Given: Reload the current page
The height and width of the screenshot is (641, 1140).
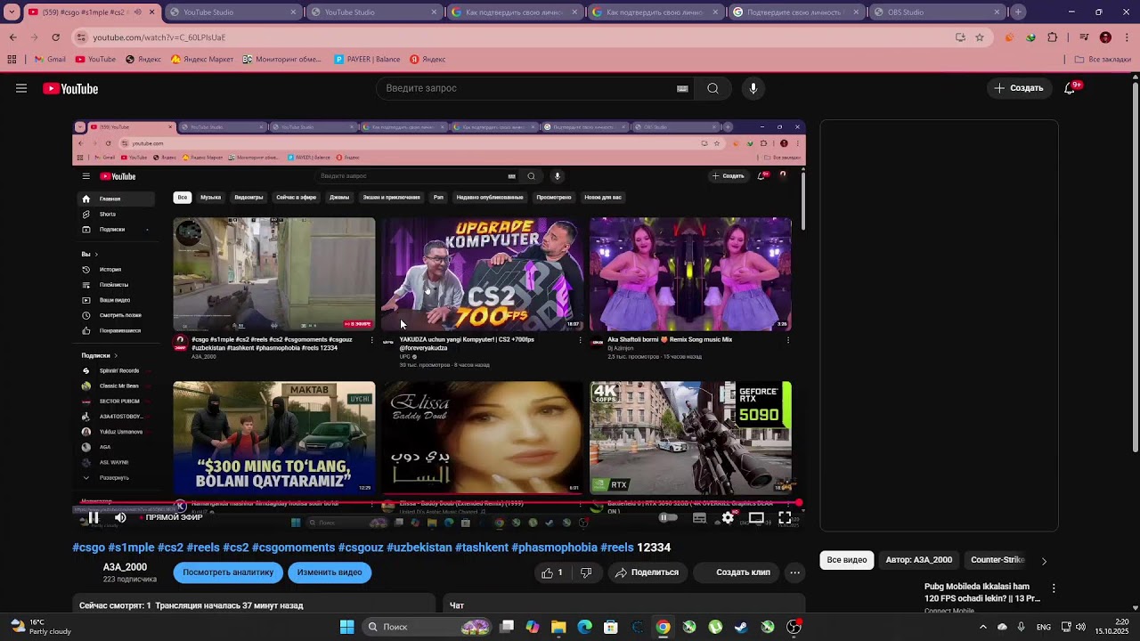Looking at the screenshot, I should [55, 37].
